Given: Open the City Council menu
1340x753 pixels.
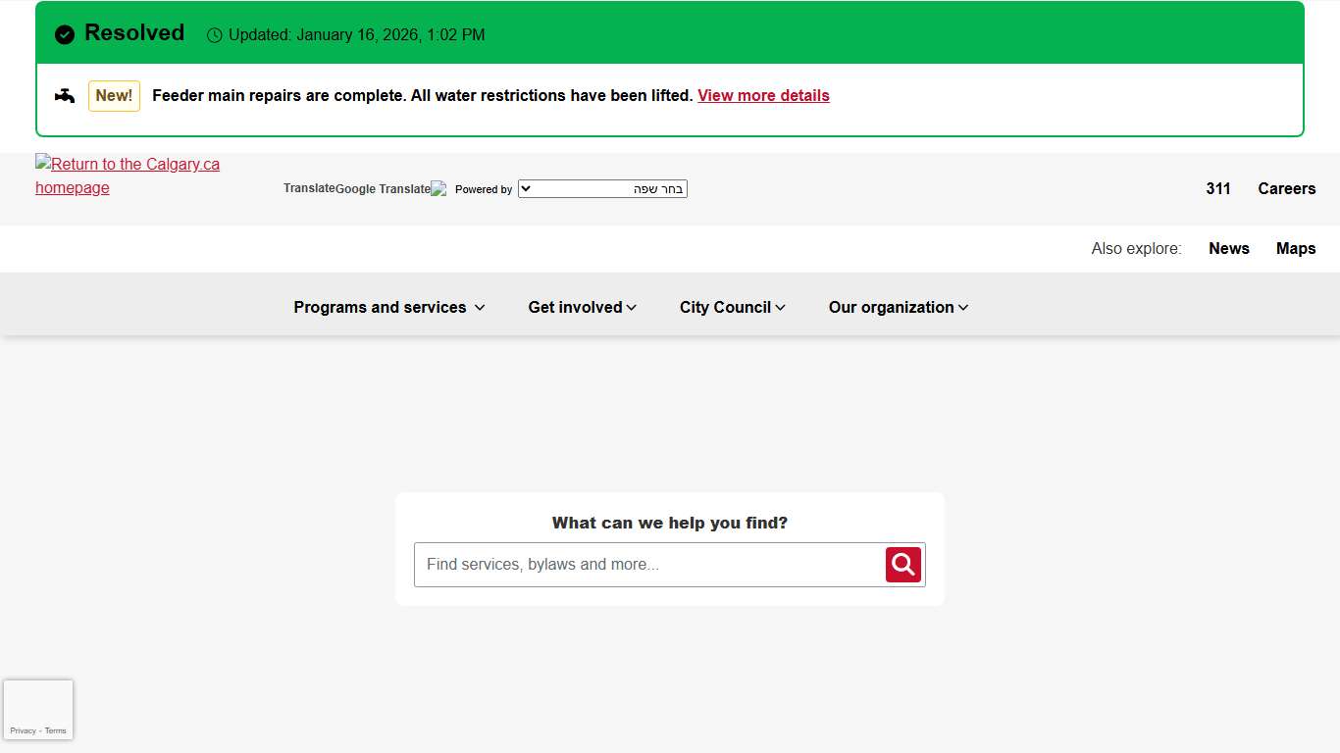Looking at the screenshot, I should (733, 307).
